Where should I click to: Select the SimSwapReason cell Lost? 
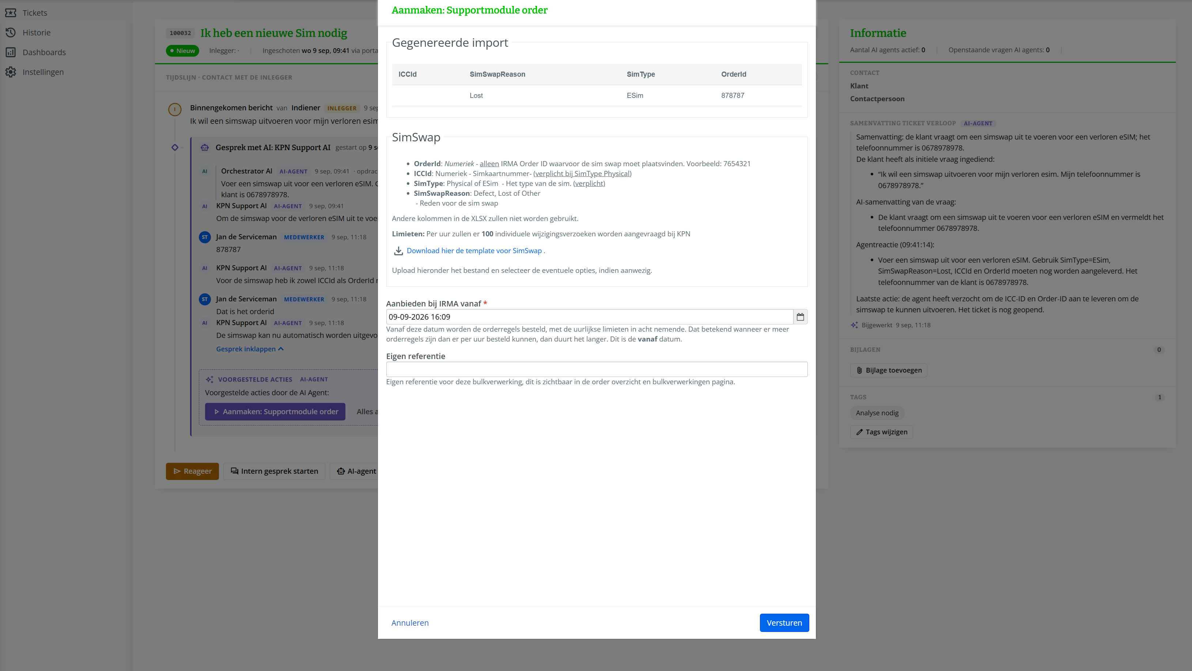click(476, 95)
